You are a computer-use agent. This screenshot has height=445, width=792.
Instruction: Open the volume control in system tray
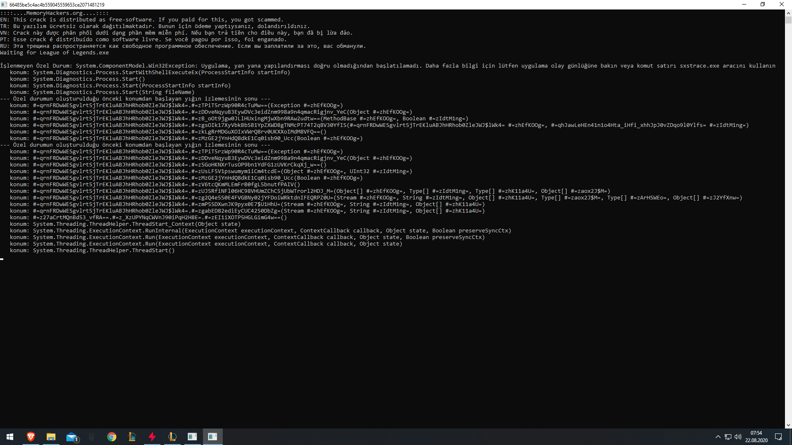pos(738,437)
